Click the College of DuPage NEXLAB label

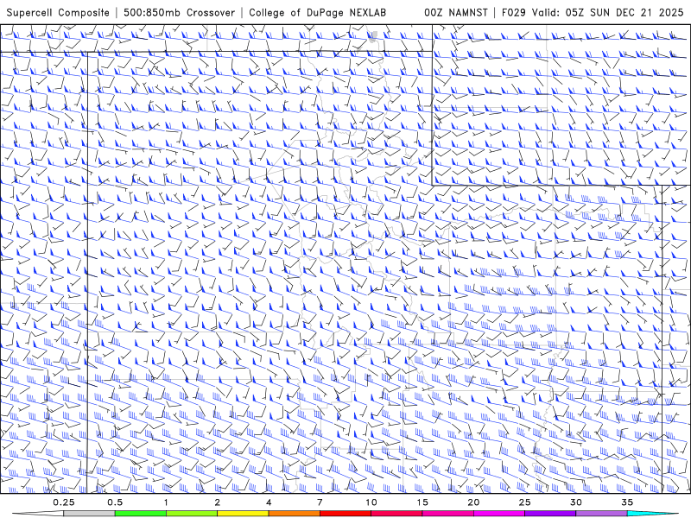317,12
